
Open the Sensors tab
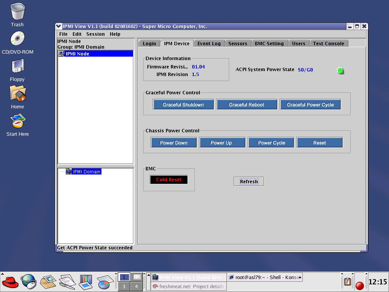(238, 43)
